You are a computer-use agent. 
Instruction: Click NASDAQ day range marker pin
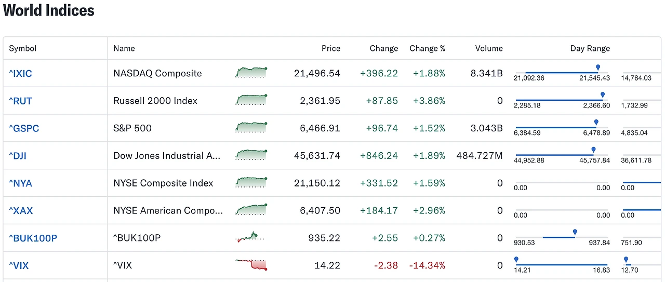[598, 68]
